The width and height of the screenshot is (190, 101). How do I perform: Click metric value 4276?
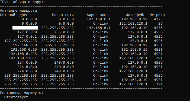click(x=158, y=28)
